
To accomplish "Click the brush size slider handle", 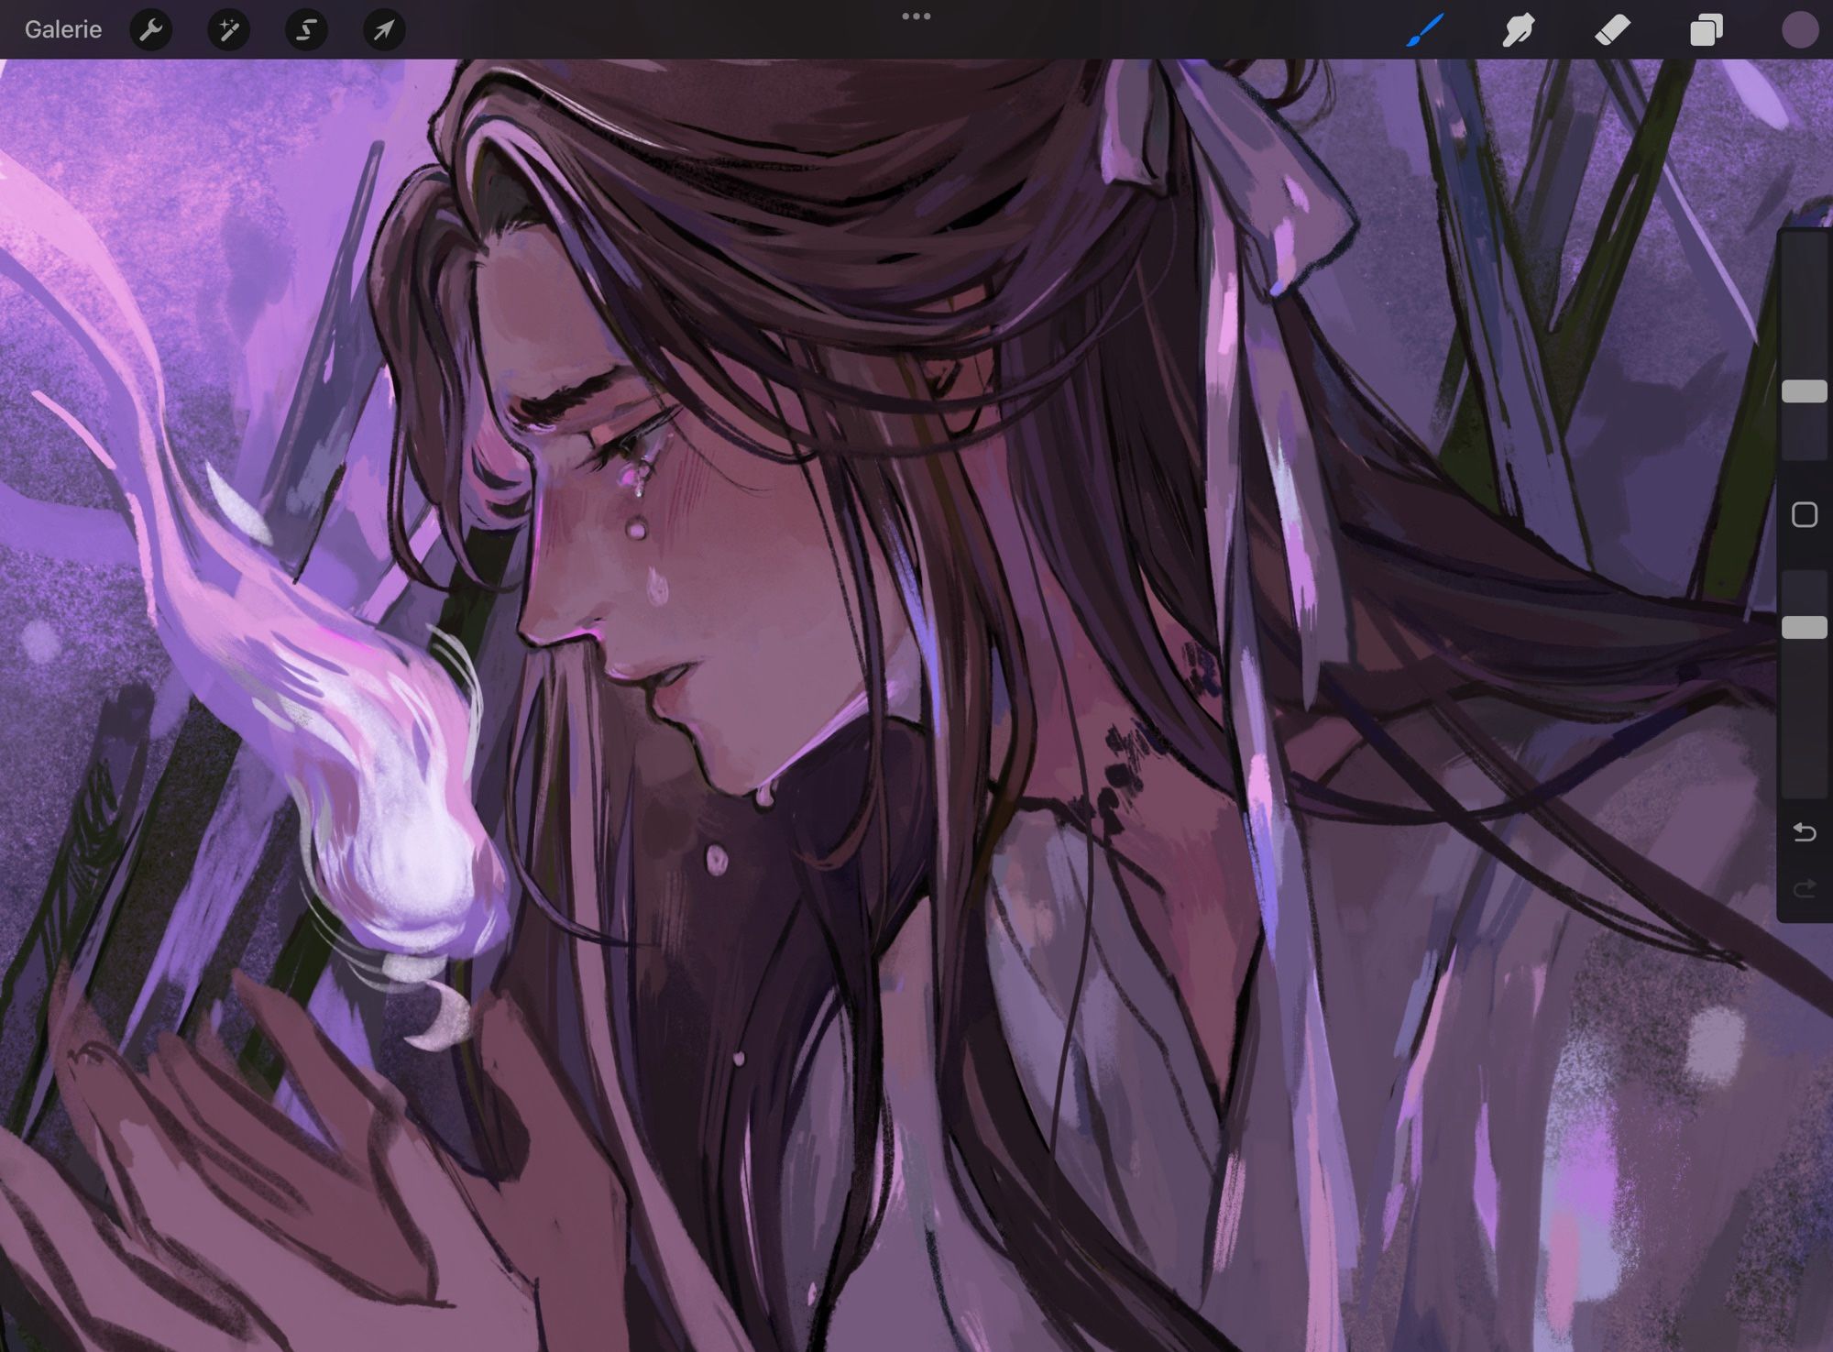I will tap(1805, 391).
